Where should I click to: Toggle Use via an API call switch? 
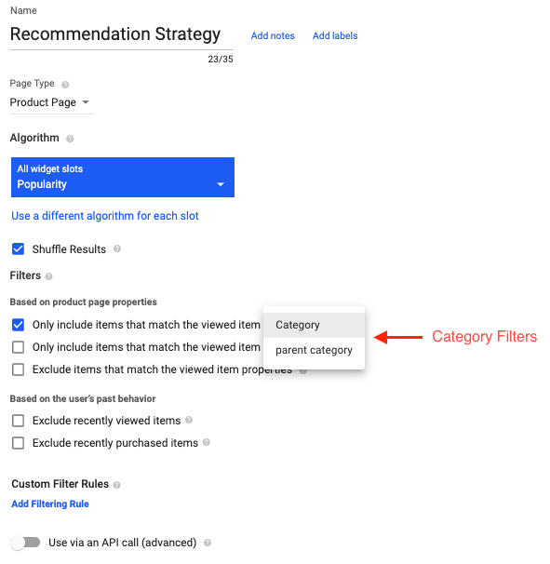25,543
